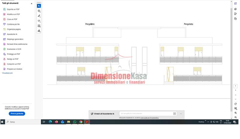Viewport: 240px width, 139px height.
Task: Choose the freehand draw tool
Action: tap(39, 21)
